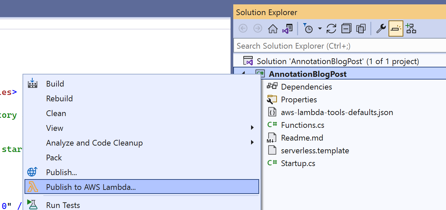The height and width of the screenshot is (210, 446).
Task: Open the Pending Changes Filter dropdown arrow
Action: (320, 29)
